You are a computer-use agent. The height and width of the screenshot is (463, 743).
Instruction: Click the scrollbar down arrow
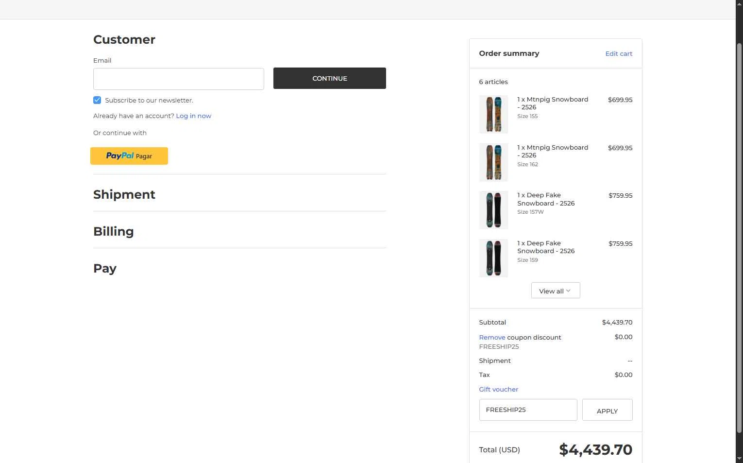[739, 459]
